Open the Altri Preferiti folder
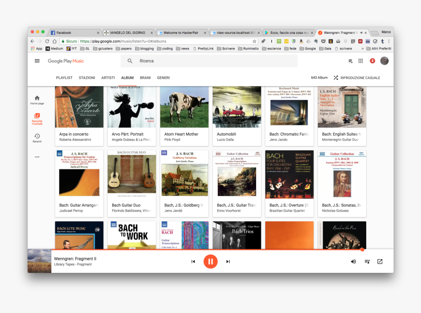421x313 pixels. point(378,48)
